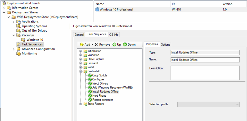
Task: Expand the State Restore group
Action: (x=81, y=104)
